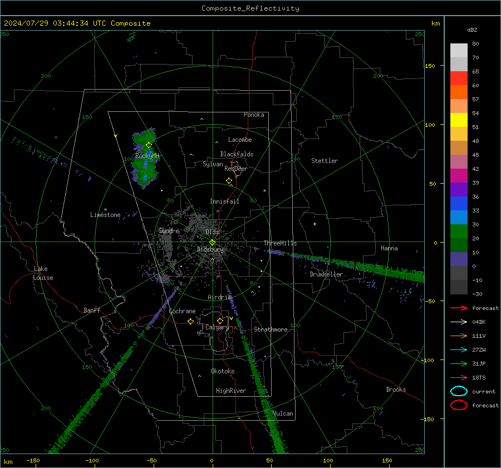Click the yellow diamond marker below Cochrane
Image resolution: width=501 pixels, height=468 pixels.
point(191,321)
